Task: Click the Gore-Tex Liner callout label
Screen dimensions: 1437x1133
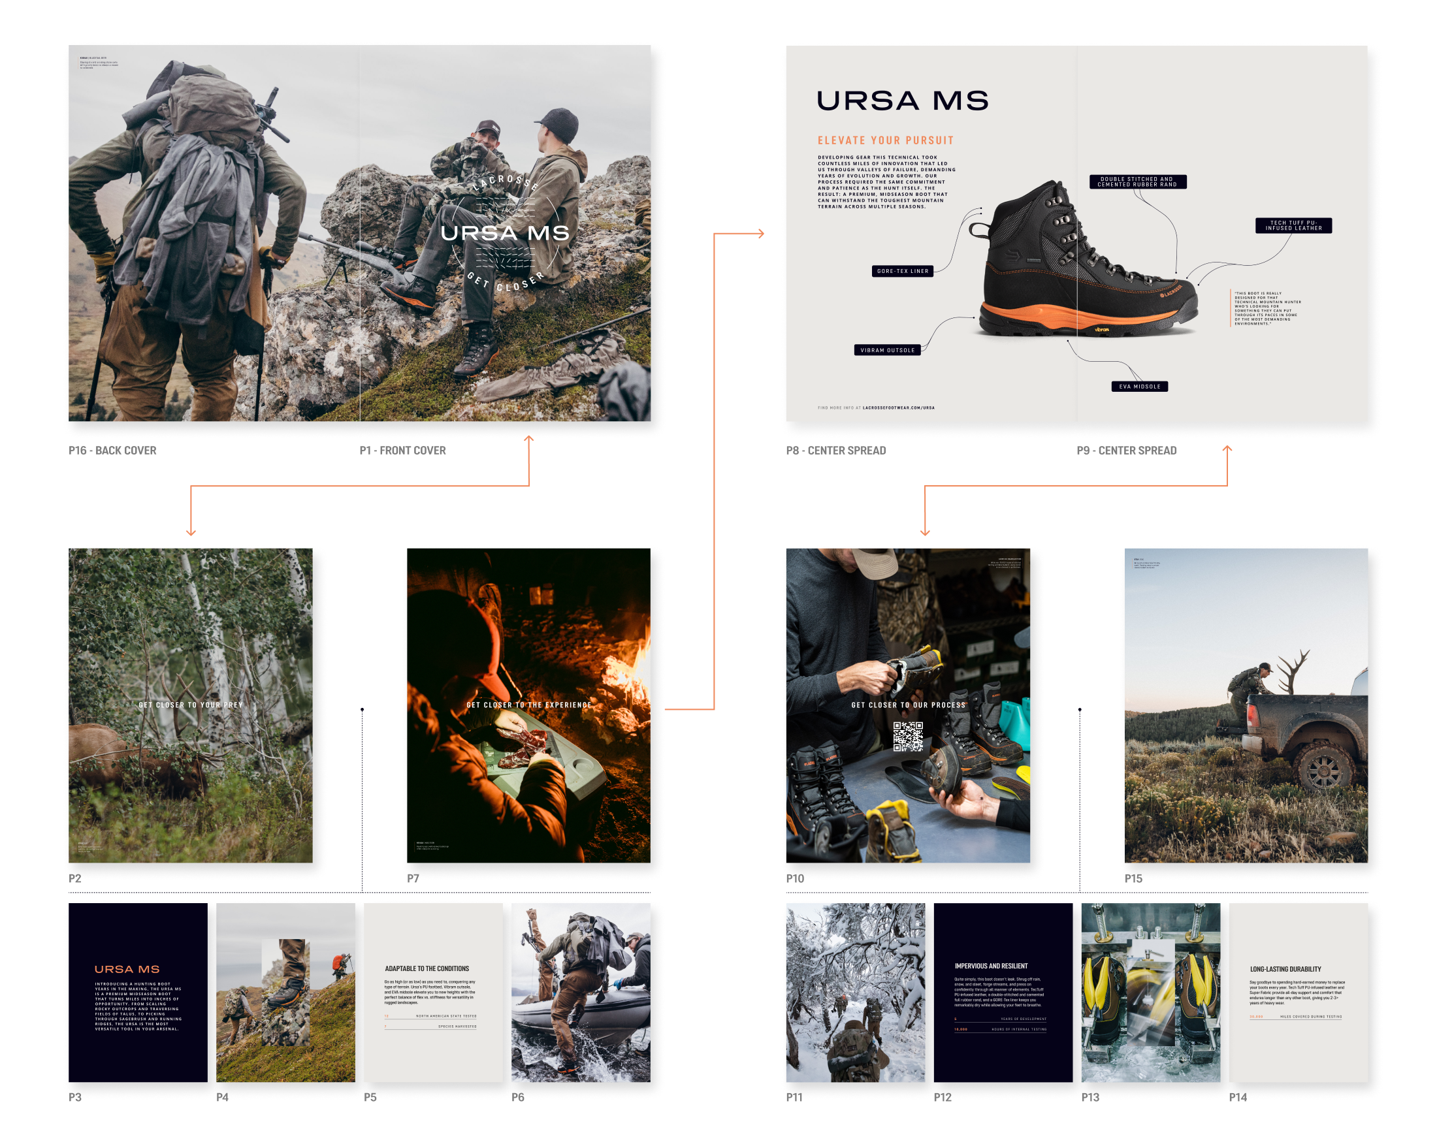Action: tap(902, 270)
